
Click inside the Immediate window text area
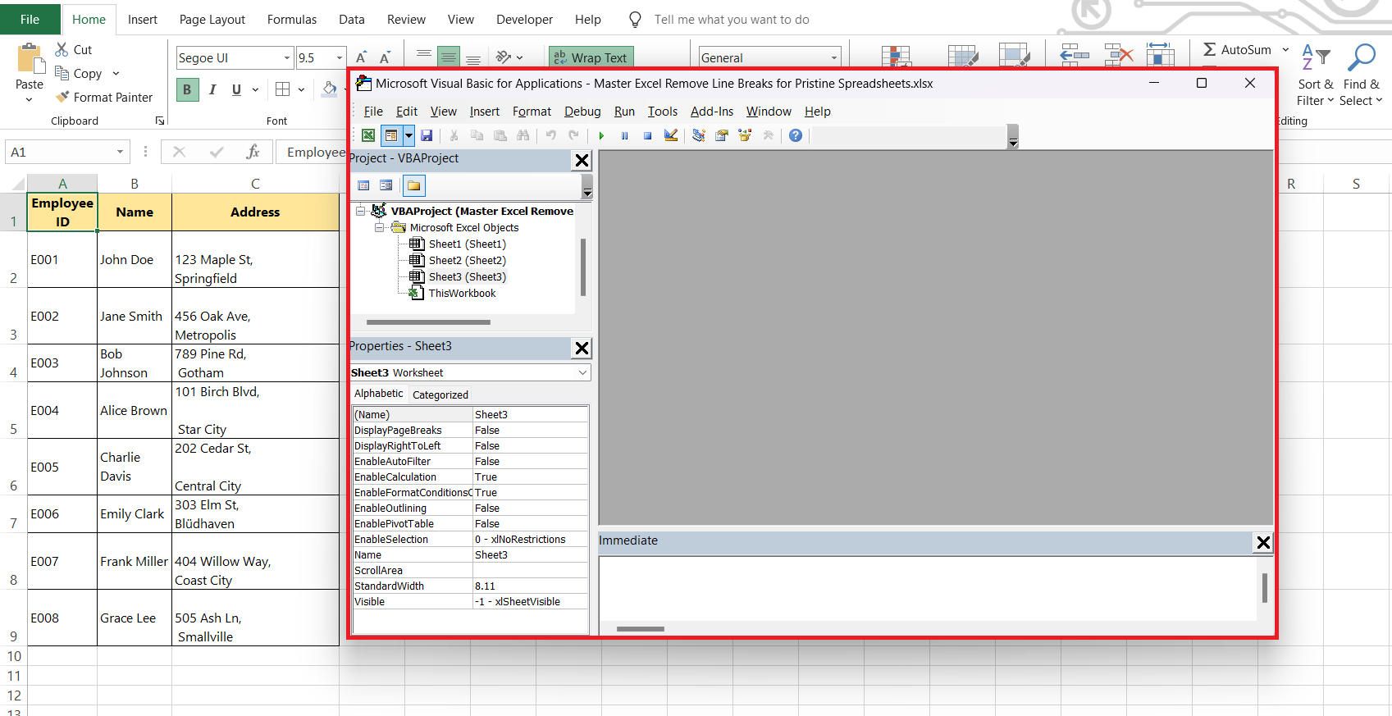tap(927, 589)
